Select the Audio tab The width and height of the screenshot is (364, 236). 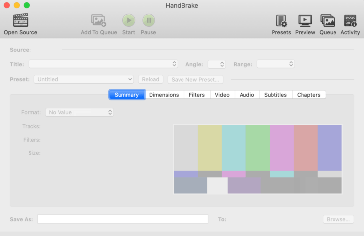pyautogui.click(x=247, y=95)
